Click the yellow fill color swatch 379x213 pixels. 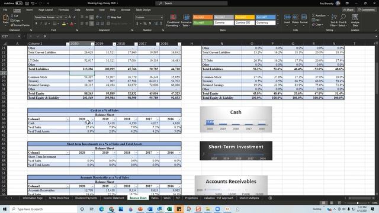point(64,24)
